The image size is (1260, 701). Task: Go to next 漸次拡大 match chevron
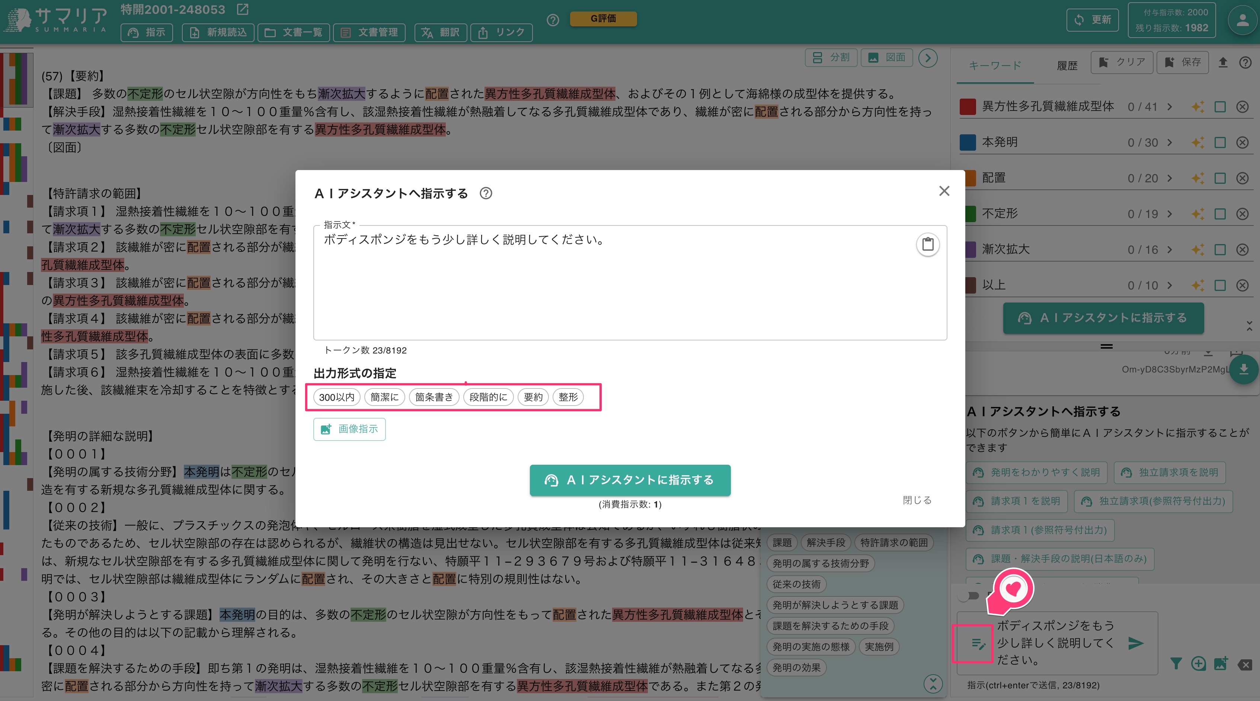(x=1170, y=250)
